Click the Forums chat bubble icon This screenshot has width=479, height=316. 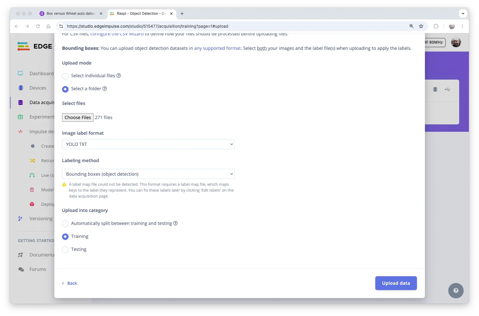click(21, 269)
